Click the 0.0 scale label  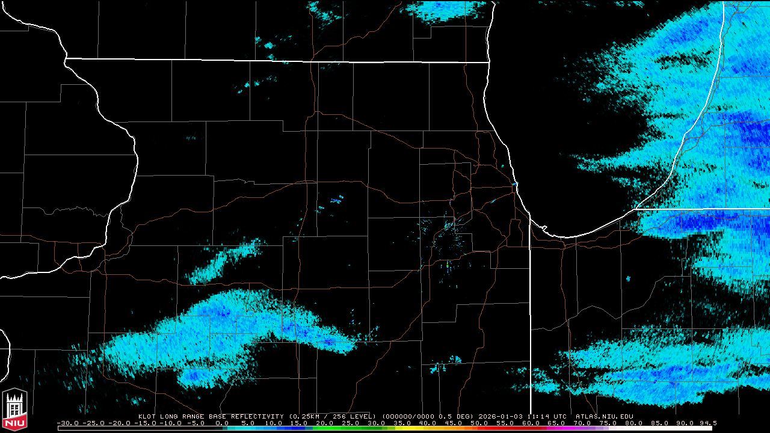(221, 423)
